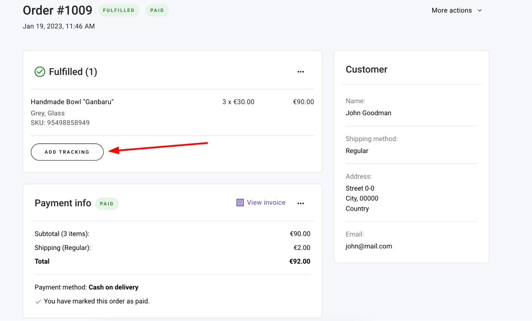Click the SKU number of the bowl
Screen dimensions: 532x321
61,122
